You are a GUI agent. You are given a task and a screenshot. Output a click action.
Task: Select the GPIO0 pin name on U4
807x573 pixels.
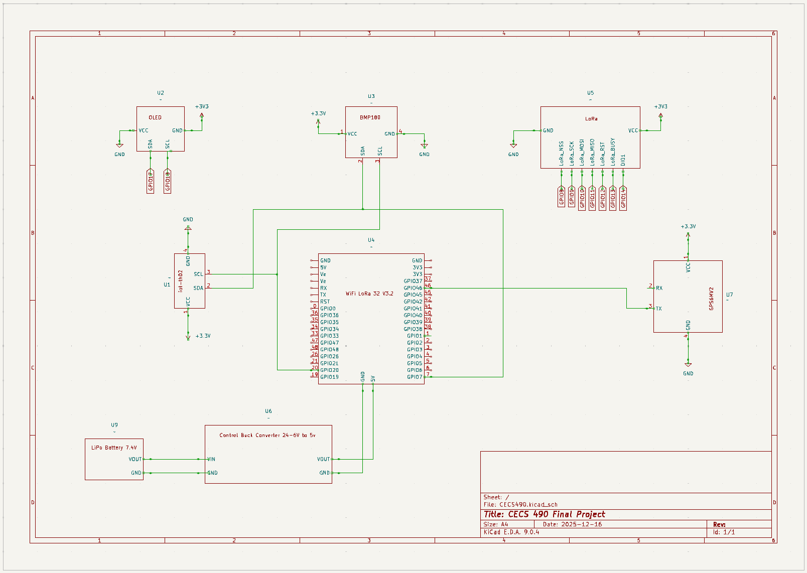(328, 309)
